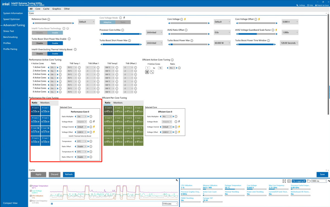Open the log folder icon
This screenshot has width=330, height=207.
point(309,181)
